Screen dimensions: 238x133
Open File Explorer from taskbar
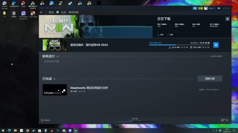coord(15,131)
